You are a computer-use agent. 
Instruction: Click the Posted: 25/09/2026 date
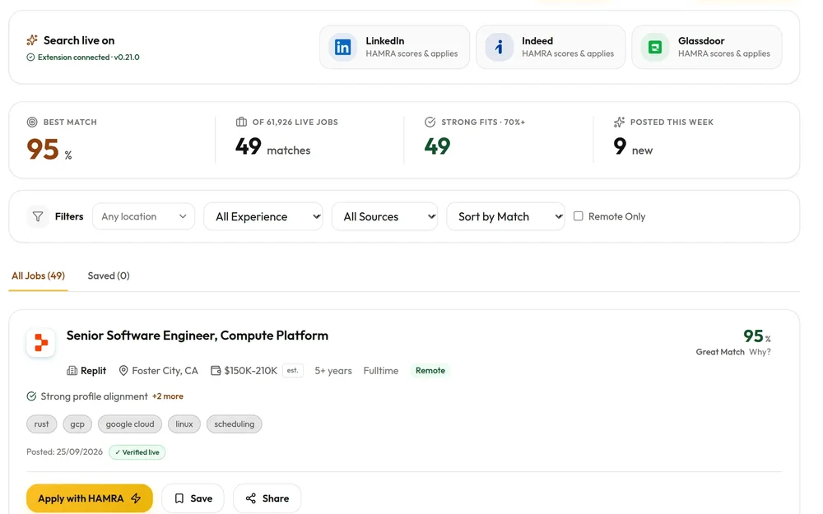64,452
